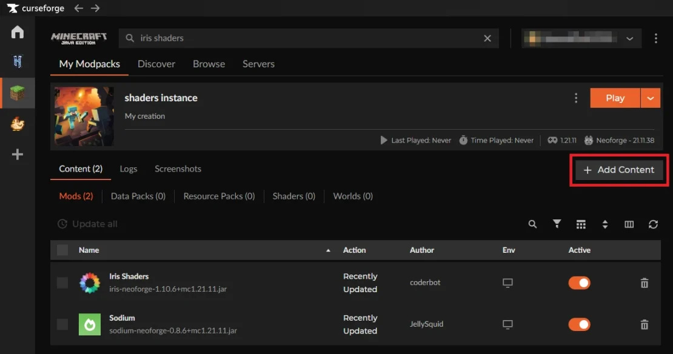Click sodium-neoforge-0.8.6+mc1.21.11.jar filename
Viewport: 673px width, 354px height.
pos(173,330)
